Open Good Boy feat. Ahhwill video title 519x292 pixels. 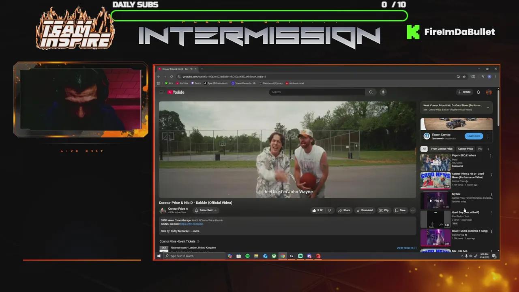465,212
